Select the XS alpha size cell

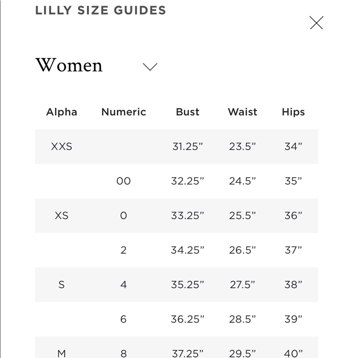62,216
